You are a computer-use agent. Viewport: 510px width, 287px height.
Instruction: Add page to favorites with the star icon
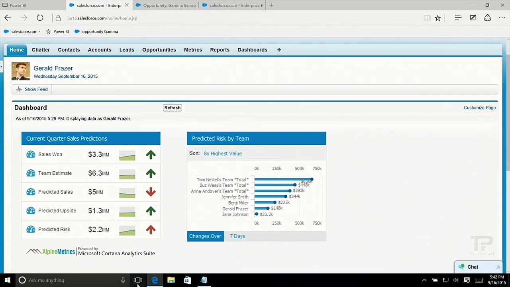point(437,18)
